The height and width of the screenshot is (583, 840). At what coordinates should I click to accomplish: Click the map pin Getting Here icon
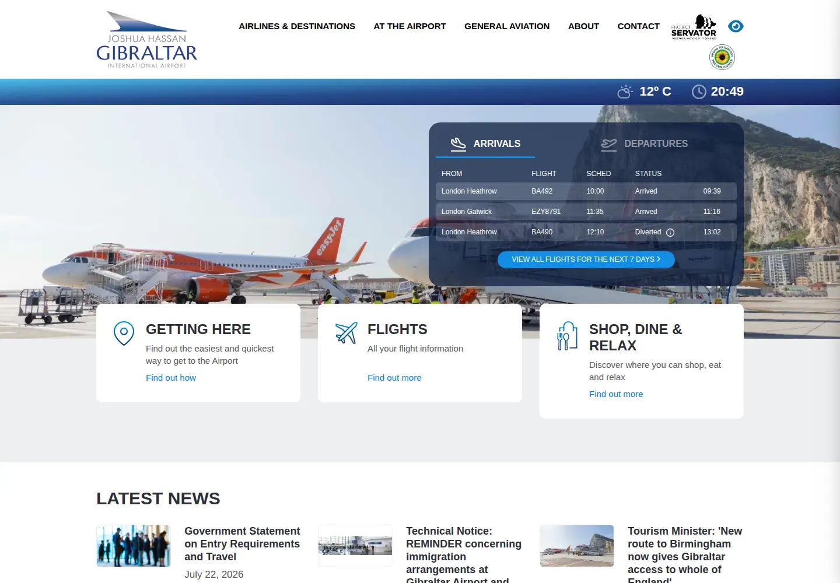pos(124,333)
